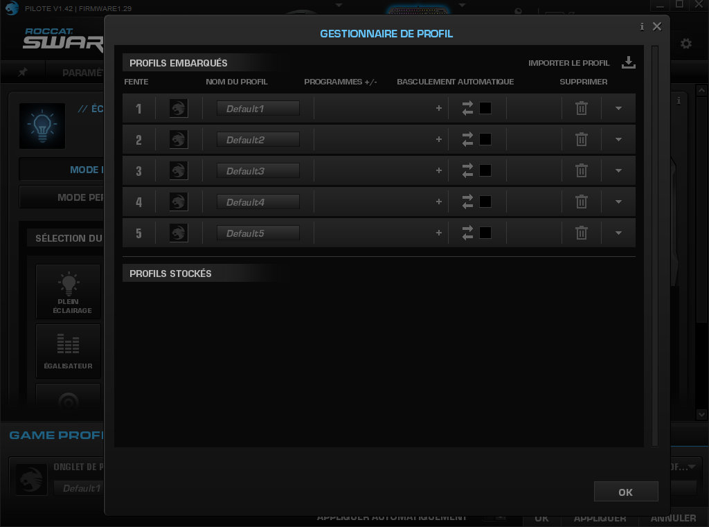The width and height of the screenshot is (709, 527).
Task: Open the profile manager info icon
Action: [642, 27]
